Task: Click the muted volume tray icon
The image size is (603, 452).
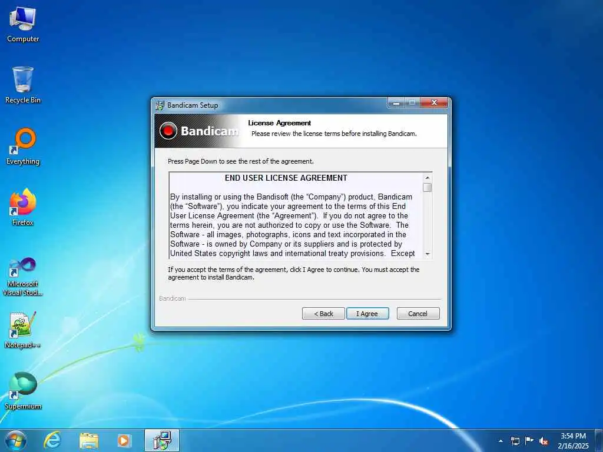Action: [544, 441]
